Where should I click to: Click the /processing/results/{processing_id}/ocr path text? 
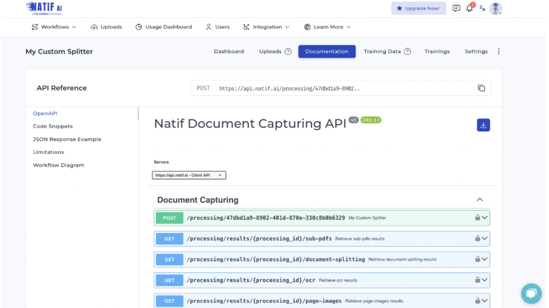251,280
